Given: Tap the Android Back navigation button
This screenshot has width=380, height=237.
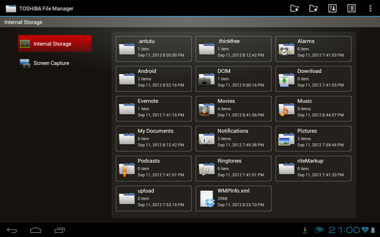Looking at the screenshot, I should click(x=12, y=230).
